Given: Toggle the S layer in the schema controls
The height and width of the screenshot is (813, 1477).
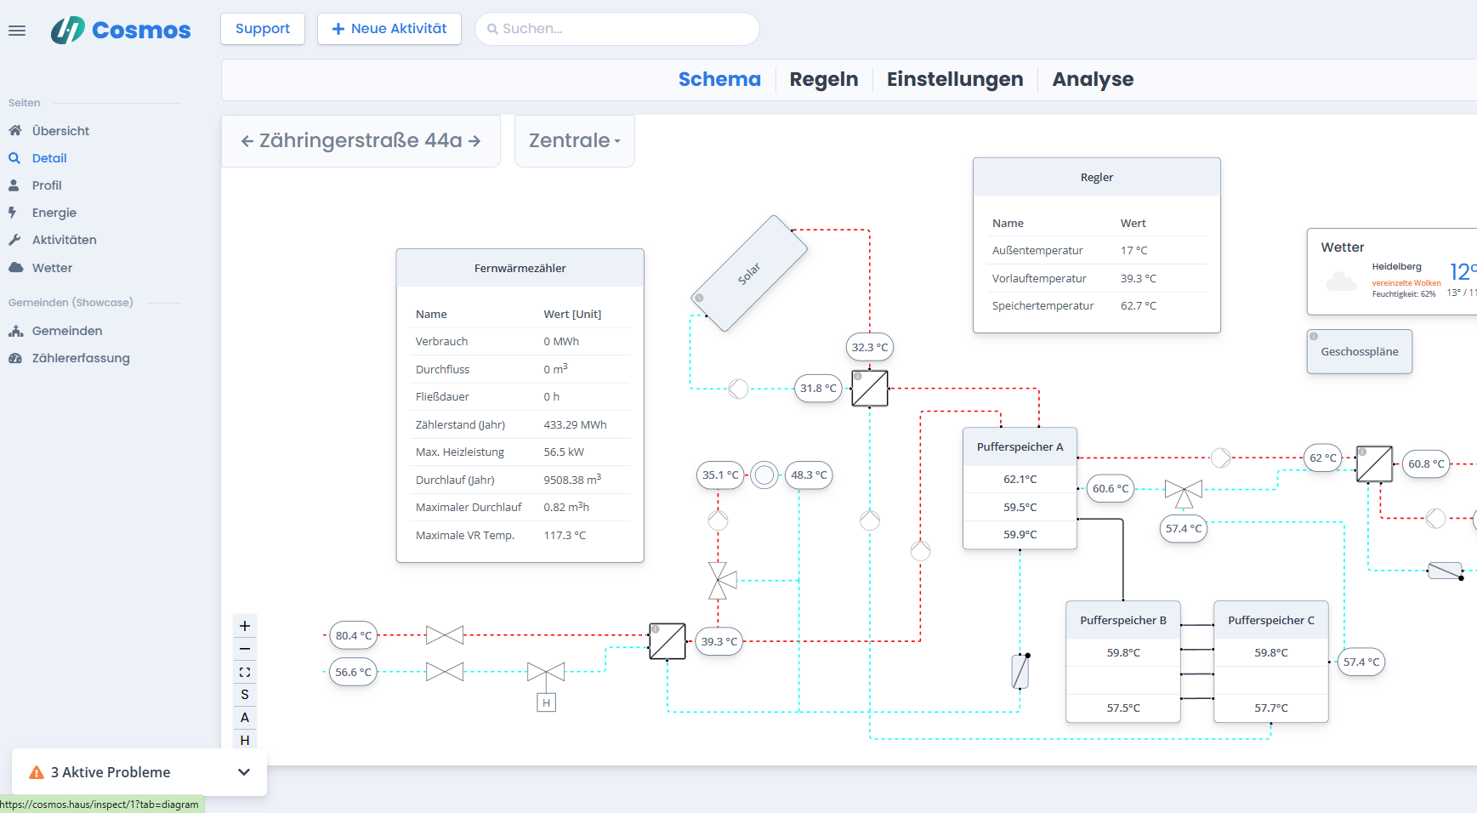Looking at the screenshot, I should tap(245, 695).
